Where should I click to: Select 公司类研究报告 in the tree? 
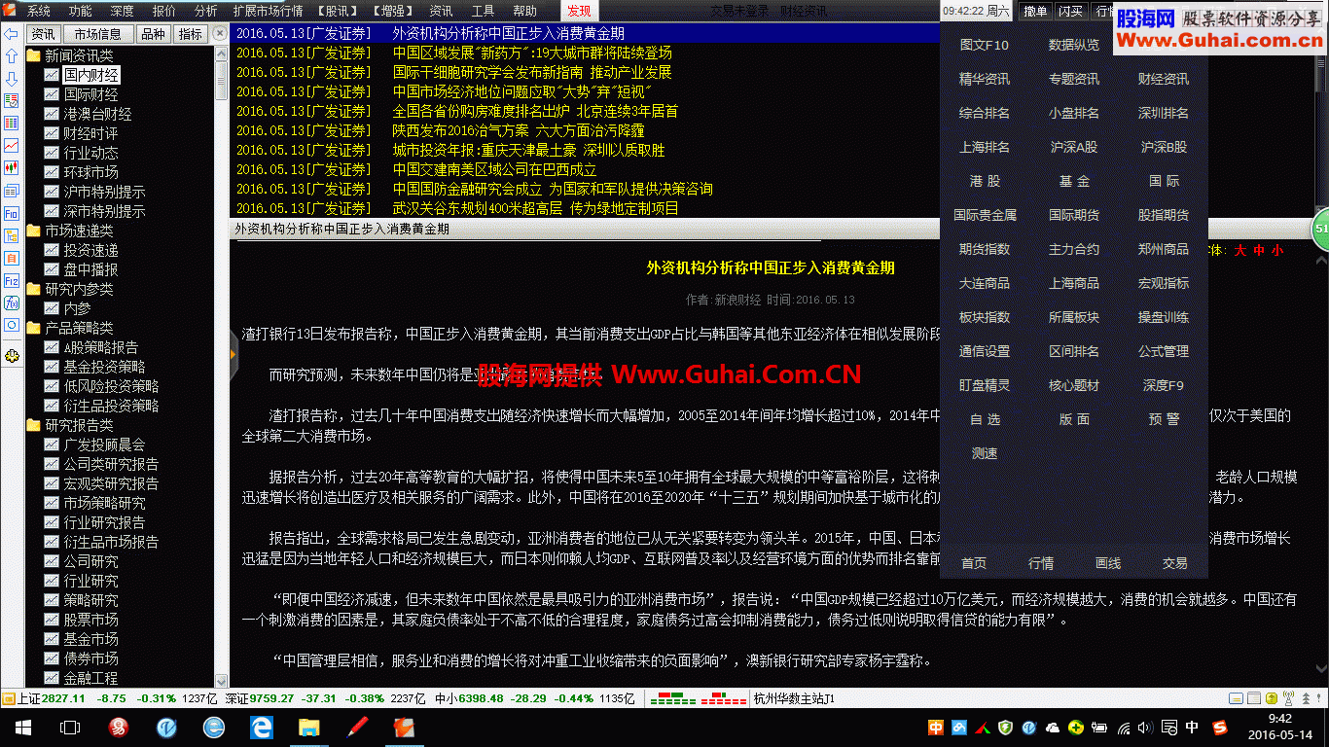[x=111, y=464]
